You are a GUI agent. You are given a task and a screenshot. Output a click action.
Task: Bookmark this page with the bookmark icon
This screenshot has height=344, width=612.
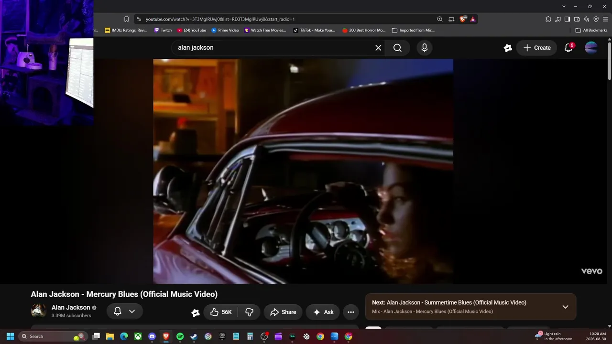(x=126, y=19)
